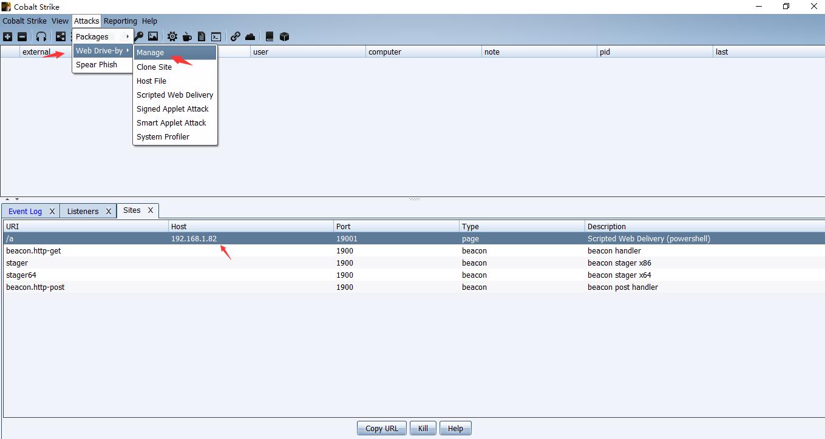Switch to the Event Log tab
Image resolution: width=825 pixels, height=439 pixels.
(x=25, y=211)
